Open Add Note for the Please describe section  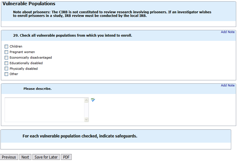click(228, 85)
